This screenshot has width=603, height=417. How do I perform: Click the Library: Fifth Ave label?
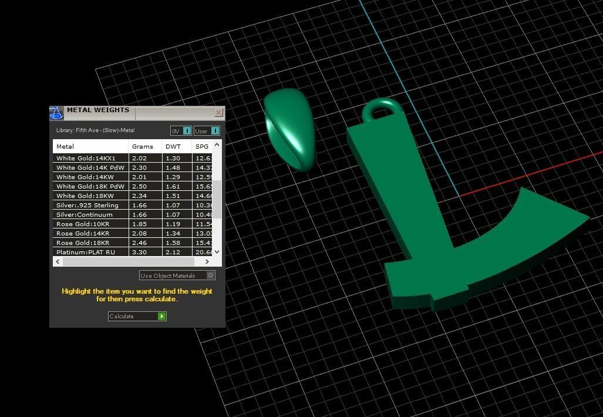(x=95, y=130)
